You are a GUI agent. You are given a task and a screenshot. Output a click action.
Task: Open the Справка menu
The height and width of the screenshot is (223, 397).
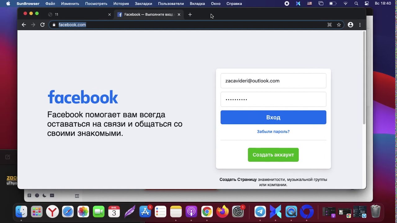coord(234,4)
